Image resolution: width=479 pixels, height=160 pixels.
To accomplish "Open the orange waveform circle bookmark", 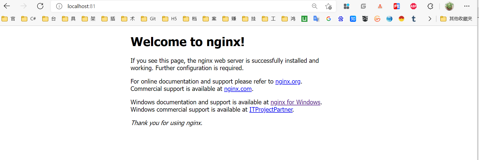I will 377,19.
